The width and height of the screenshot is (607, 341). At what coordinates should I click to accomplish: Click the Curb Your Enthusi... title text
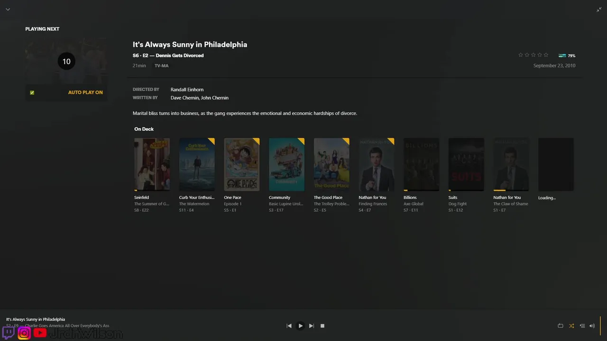(197, 197)
